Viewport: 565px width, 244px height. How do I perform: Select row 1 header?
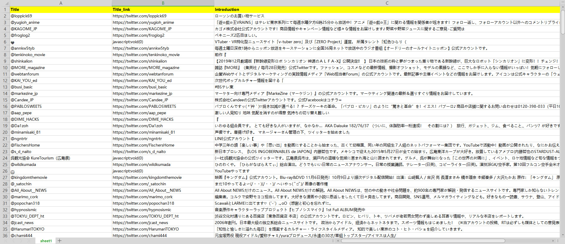pyautogui.click(x=5, y=9)
